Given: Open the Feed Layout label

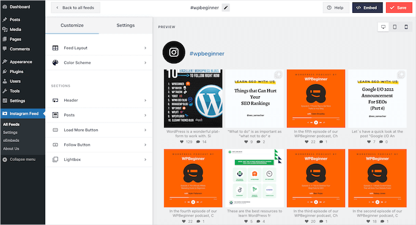Looking at the screenshot, I should 76,48.
